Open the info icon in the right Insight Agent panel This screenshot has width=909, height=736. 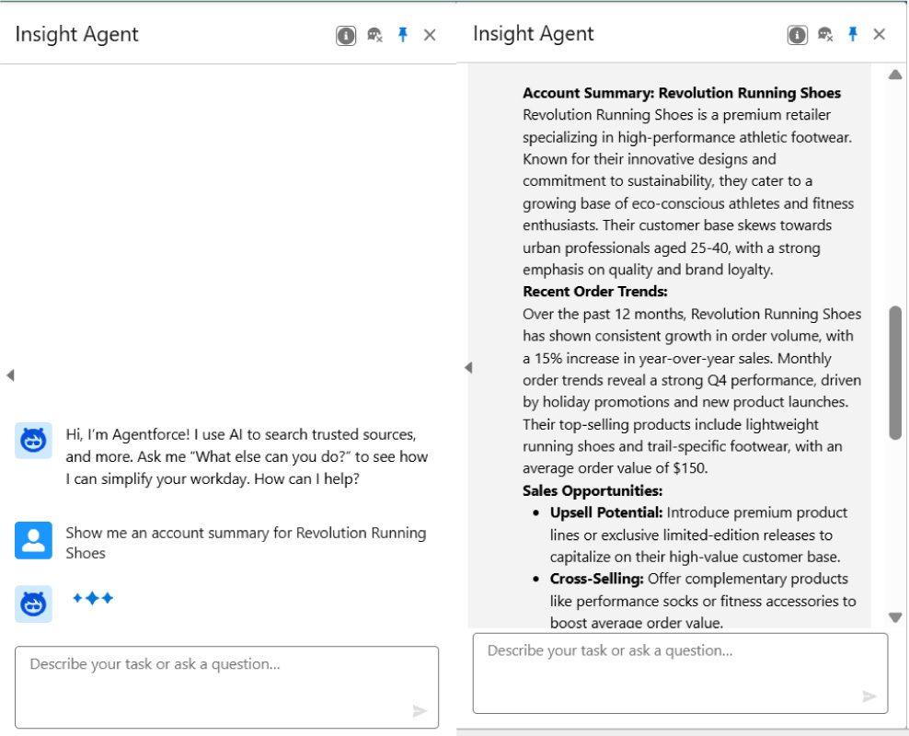click(798, 35)
